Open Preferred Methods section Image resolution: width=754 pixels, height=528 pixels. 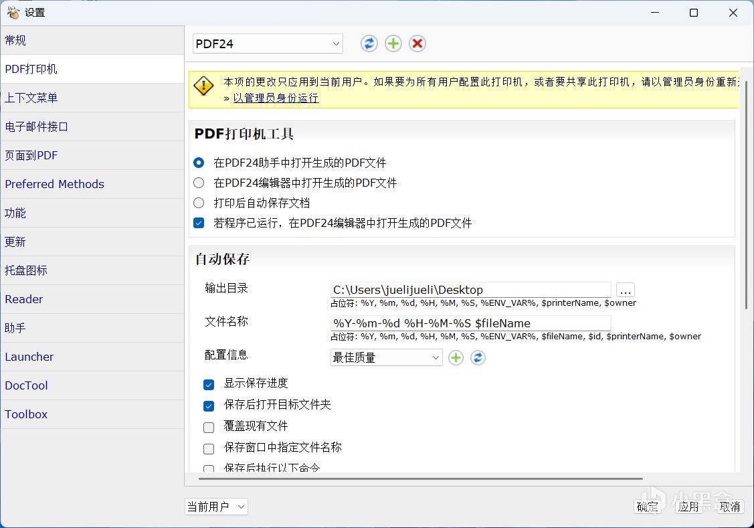[92, 184]
